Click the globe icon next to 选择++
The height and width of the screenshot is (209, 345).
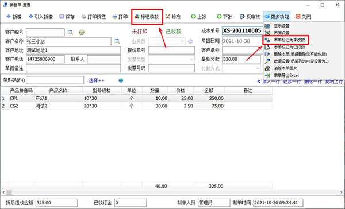[121, 80]
